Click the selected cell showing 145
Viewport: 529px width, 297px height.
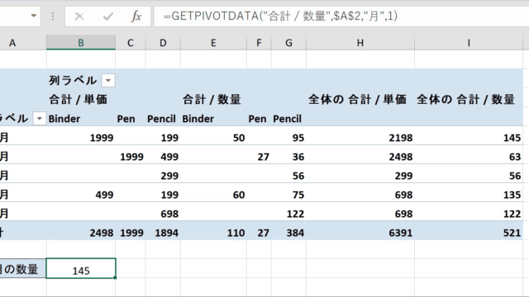[81, 268]
